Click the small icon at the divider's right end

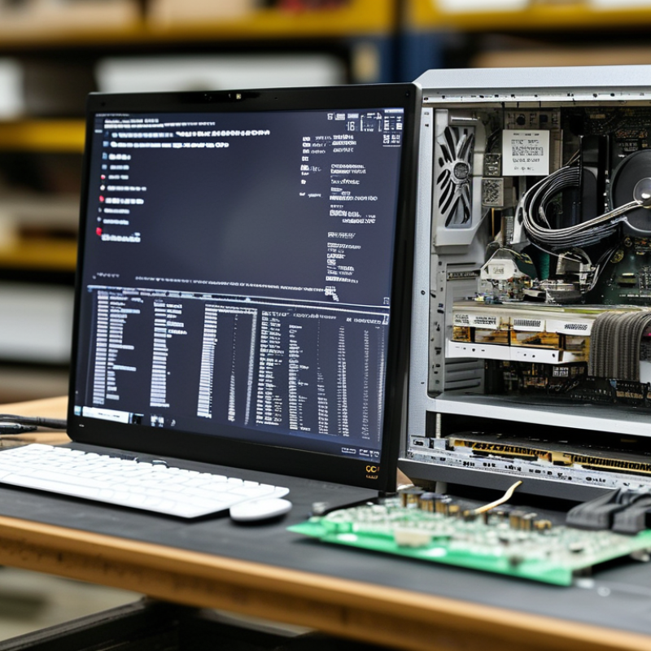click(x=386, y=300)
